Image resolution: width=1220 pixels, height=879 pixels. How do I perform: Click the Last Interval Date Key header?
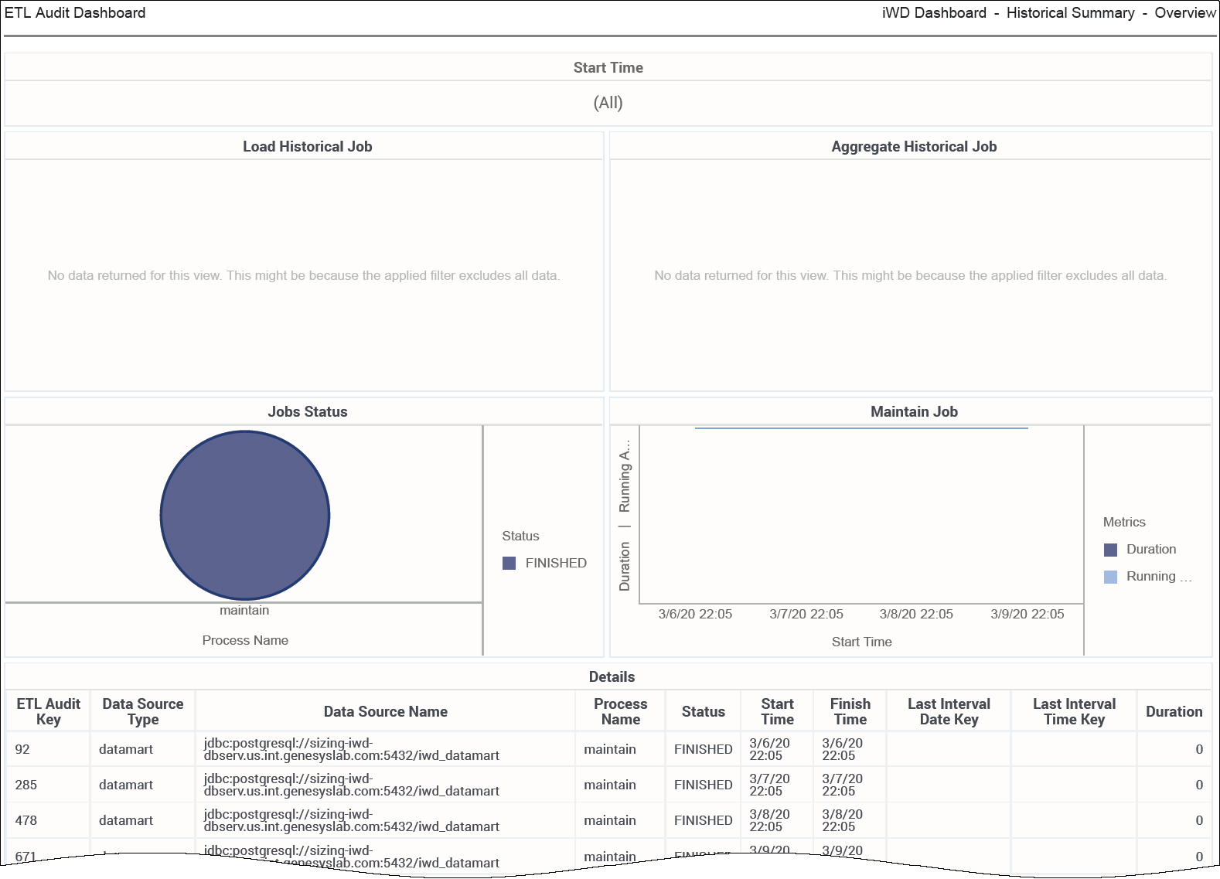(x=949, y=711)
